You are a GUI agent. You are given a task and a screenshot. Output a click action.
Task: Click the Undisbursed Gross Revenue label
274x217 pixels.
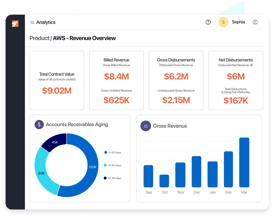[x=176, y=91]
